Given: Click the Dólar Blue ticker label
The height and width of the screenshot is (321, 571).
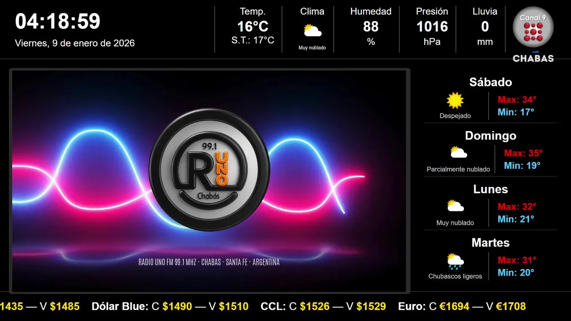Looking at the screenshot, I should [x=120, y=306].
